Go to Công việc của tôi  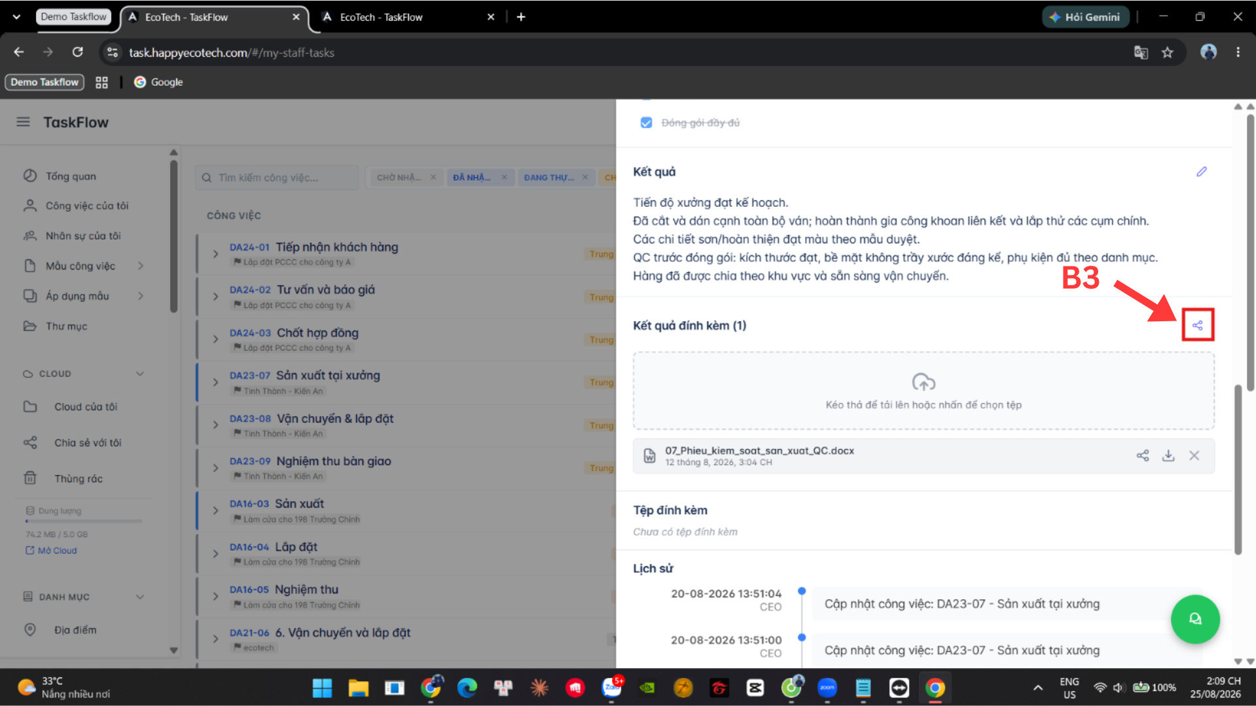(87, 205)
